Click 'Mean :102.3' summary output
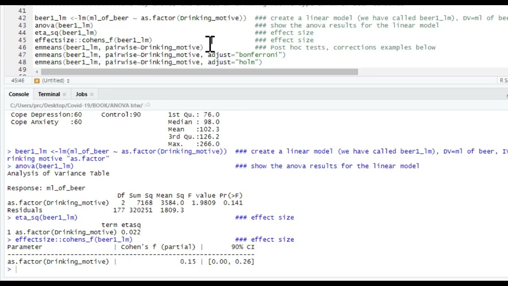508x286 pixels. coord(193,129)
